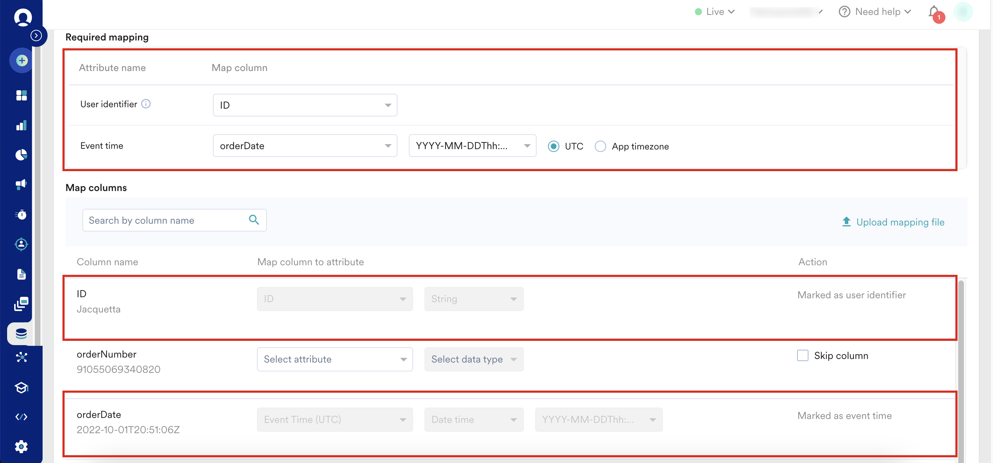Expand the sidebar with arrow button
Image resolution: width=993 pixels, height=463 pixels.
(36, 36)
